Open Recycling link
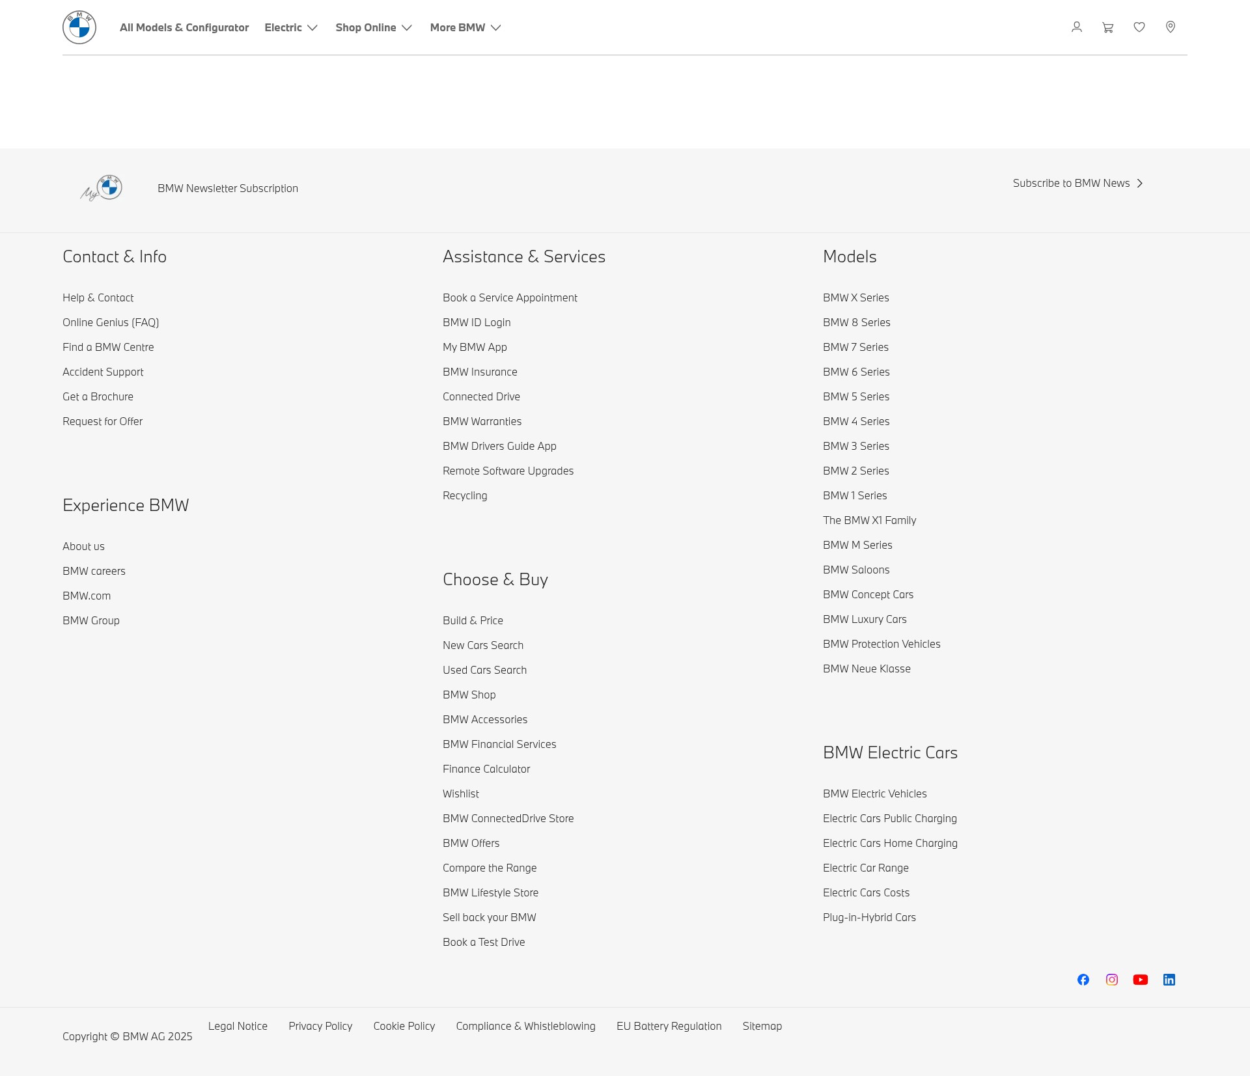Viewport: 1250px width, 1076px height. pos(465,495)
